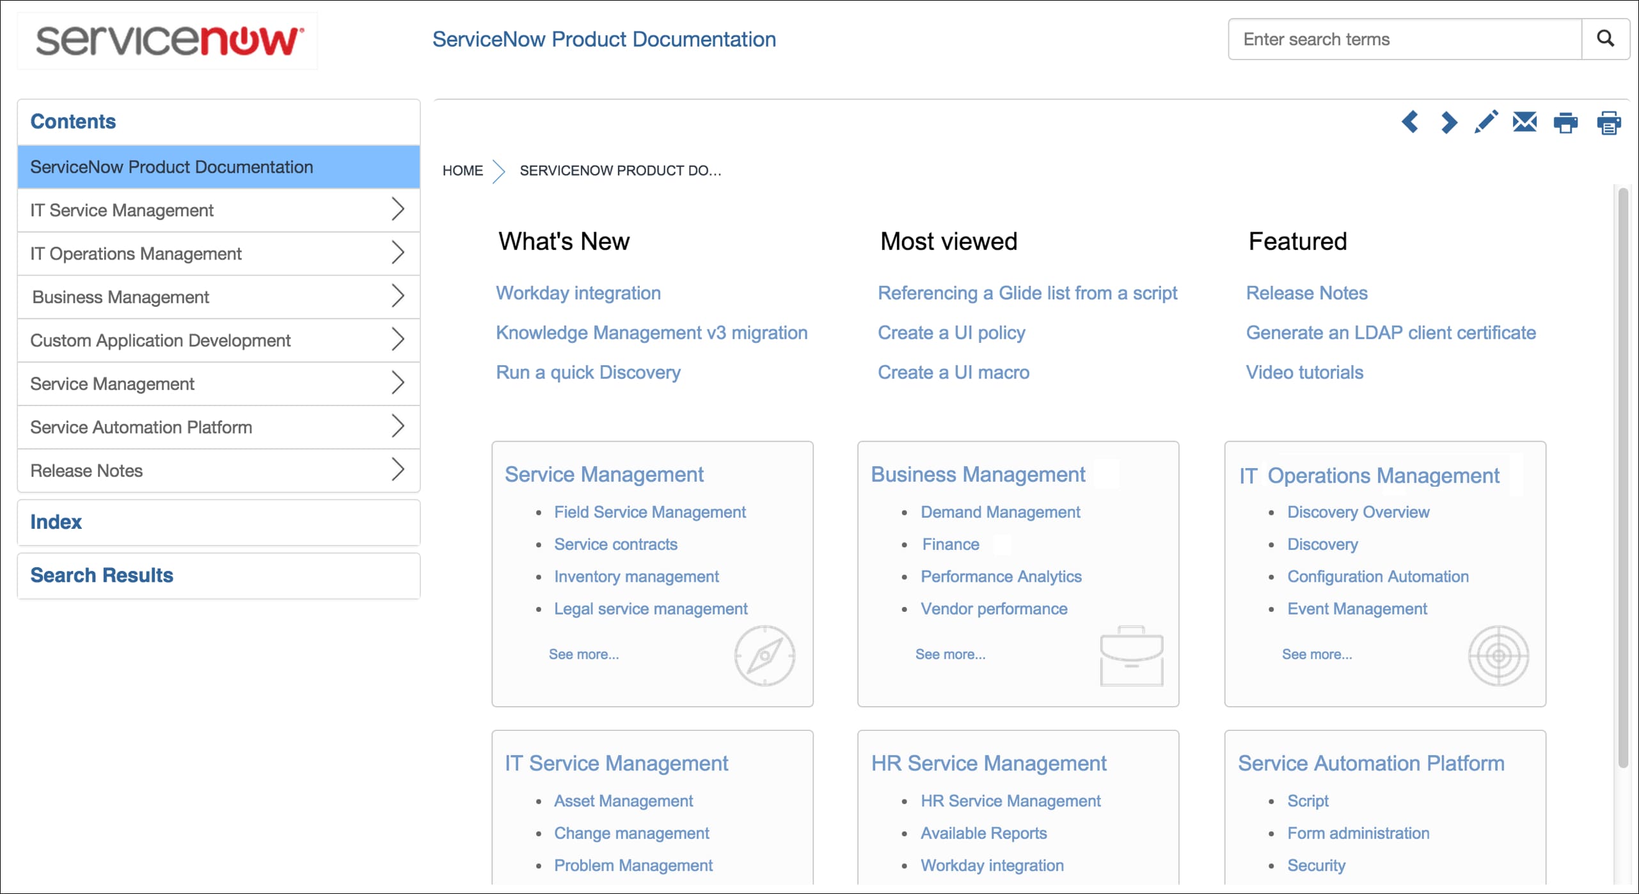Click the previous topic left arrow icon

click(x=1409, y=122)
